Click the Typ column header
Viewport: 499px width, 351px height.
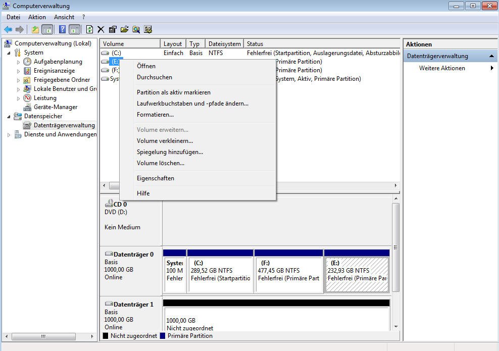pyautogui.click(x=195, y=44)
